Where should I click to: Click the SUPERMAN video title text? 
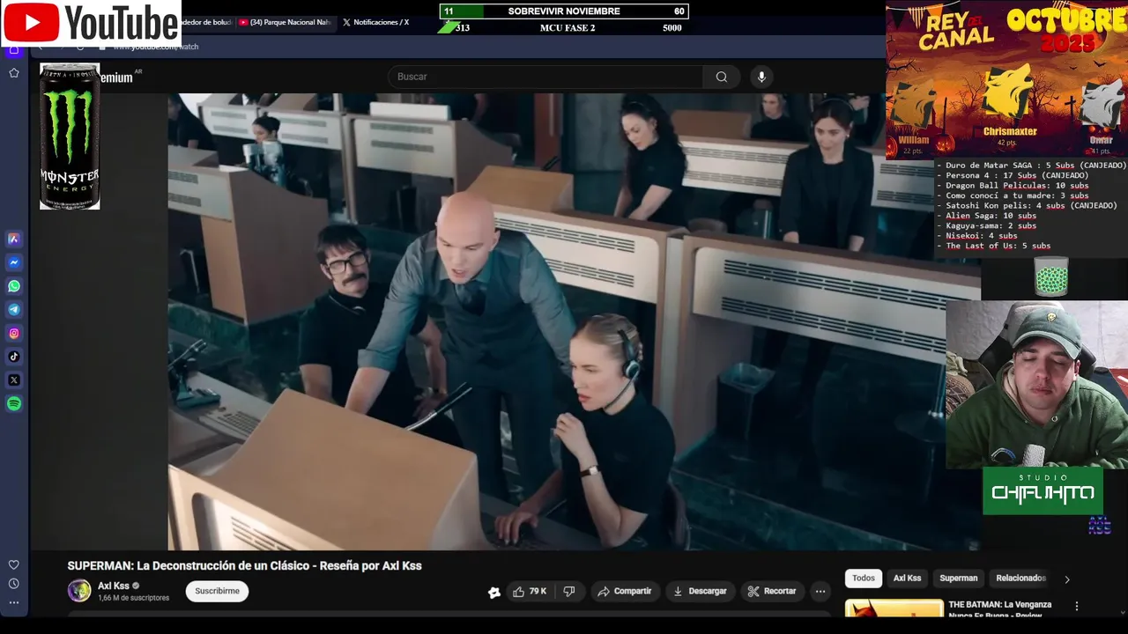click(244, 566)
